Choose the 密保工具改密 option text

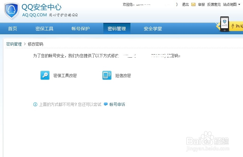65,76
